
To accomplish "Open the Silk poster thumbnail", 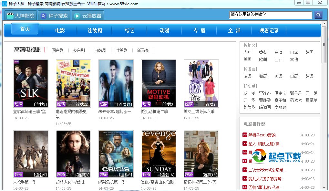I will pos(31,84).
